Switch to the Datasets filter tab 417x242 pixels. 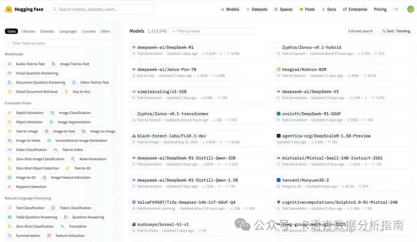[x=47, y=31]
